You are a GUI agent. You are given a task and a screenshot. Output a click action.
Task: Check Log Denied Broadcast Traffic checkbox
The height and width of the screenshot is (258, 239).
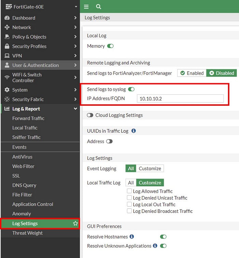coord(129,211)
